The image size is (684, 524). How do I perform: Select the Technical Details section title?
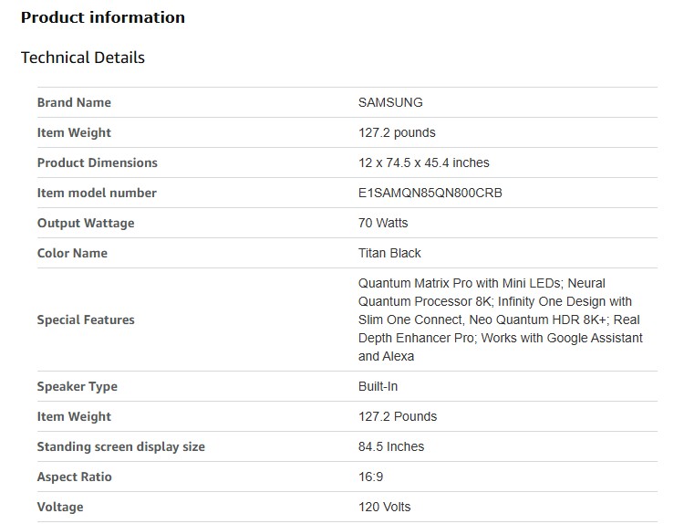pos(82,58)
